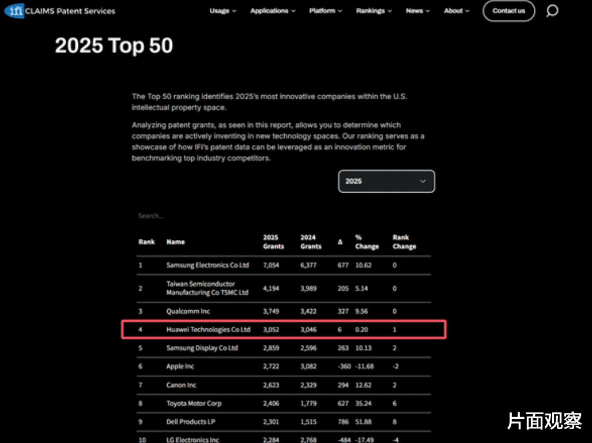
Task: Select Canon Inc in the table
Action: [181, 385]
